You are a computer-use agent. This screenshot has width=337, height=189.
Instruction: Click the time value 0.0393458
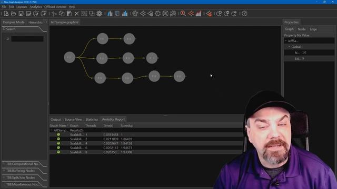[111, 135]
